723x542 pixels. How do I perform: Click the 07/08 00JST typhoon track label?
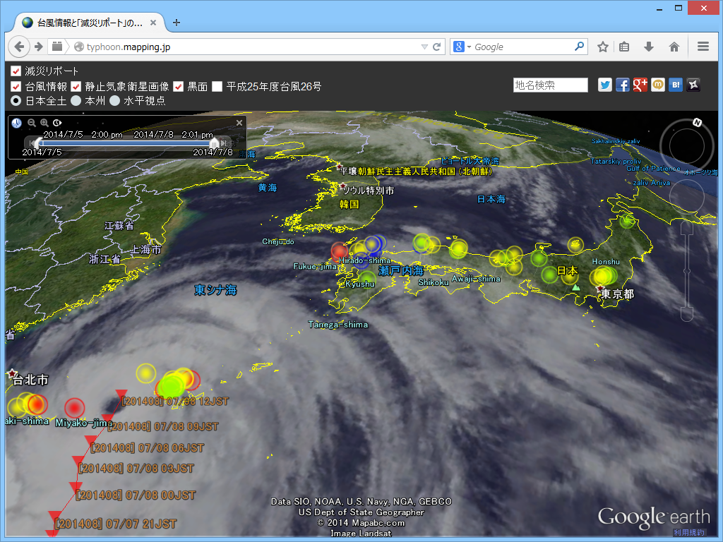pos(136,495)
